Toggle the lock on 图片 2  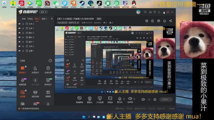pyautogui.click(x=23, y=33)
